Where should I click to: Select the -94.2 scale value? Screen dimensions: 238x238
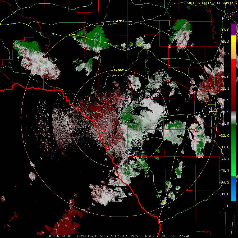pyautogui.click(x=224, y=182)
